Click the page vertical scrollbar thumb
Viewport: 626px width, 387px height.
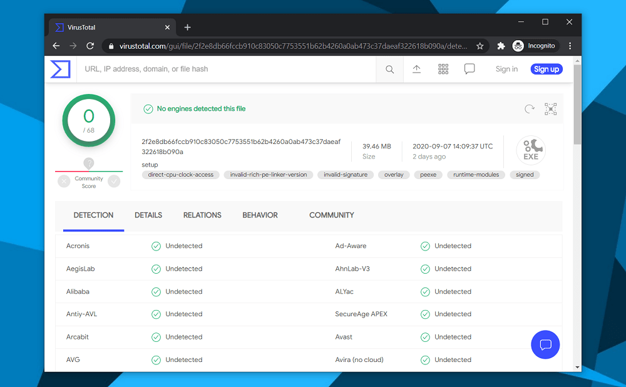(x=577, y=105)
